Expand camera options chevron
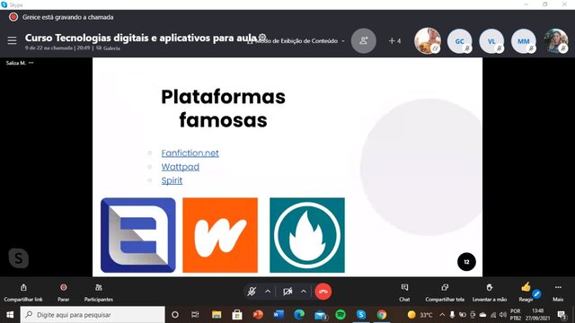 (304, 292)
